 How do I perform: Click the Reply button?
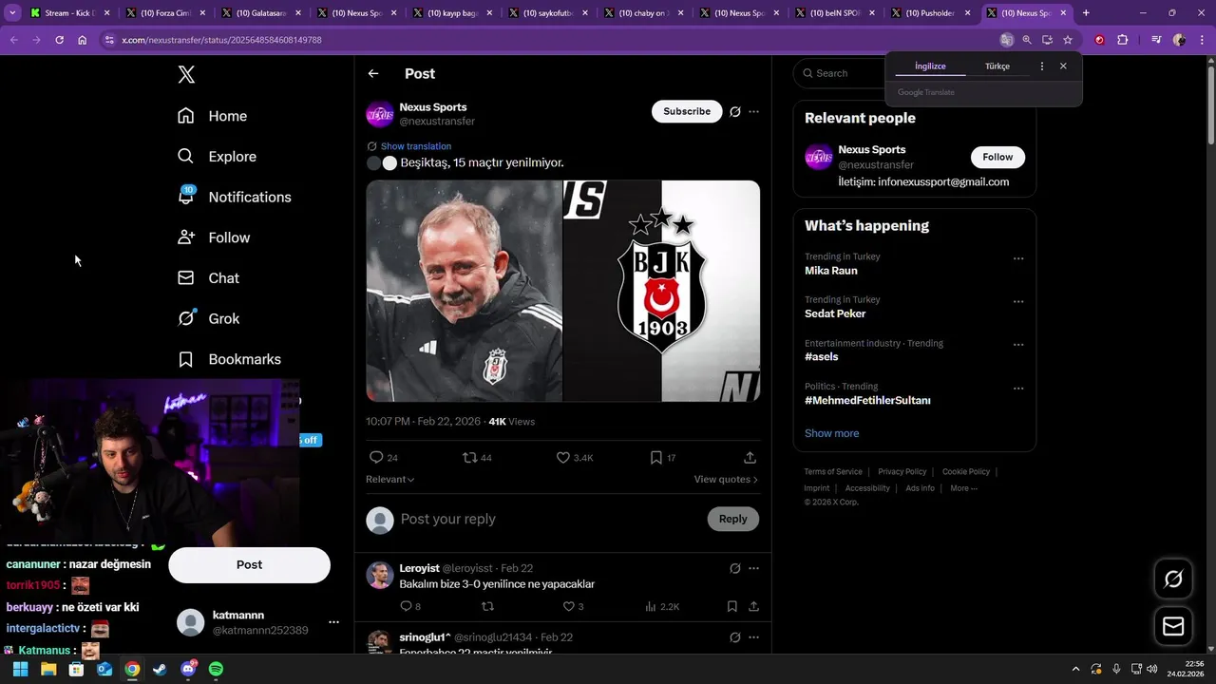pyautogui.click(x=732, y=519)
